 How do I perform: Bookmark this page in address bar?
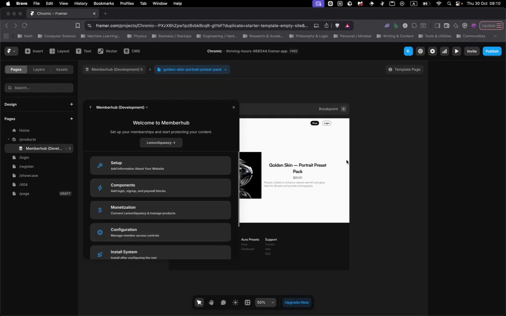tap(77, 25)
